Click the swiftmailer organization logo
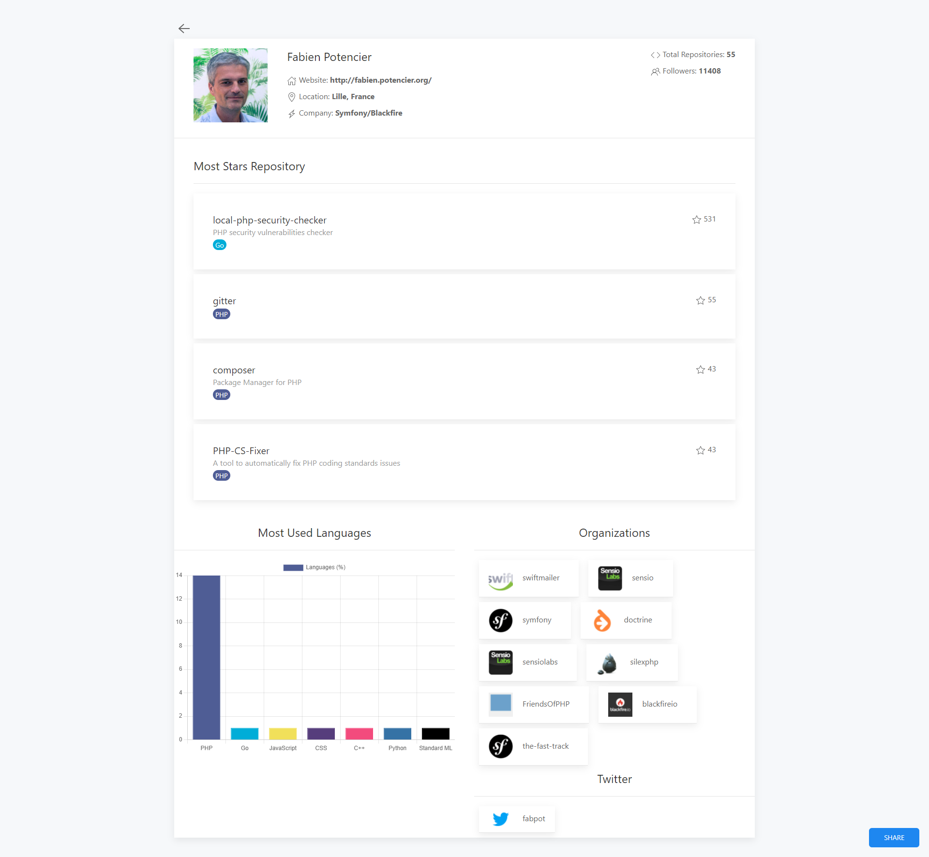929x857 pixels. pyautogui.click(x=500, y=578)
